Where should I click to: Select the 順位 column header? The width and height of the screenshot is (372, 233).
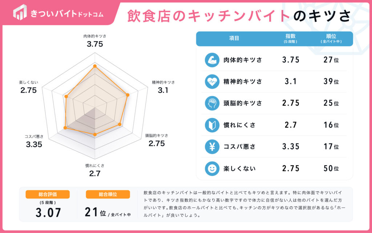click(331, 38)
